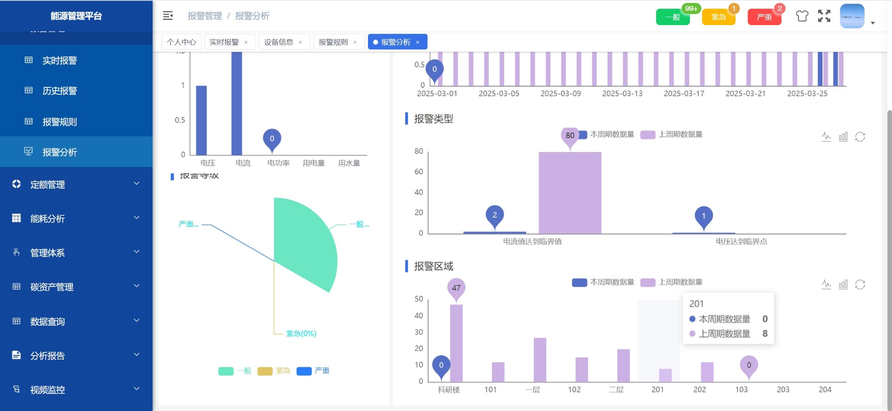This screenshot has height=411, width=892.
Task: Click the 电压达到临界点 axis label
Action: coord(741,241)
